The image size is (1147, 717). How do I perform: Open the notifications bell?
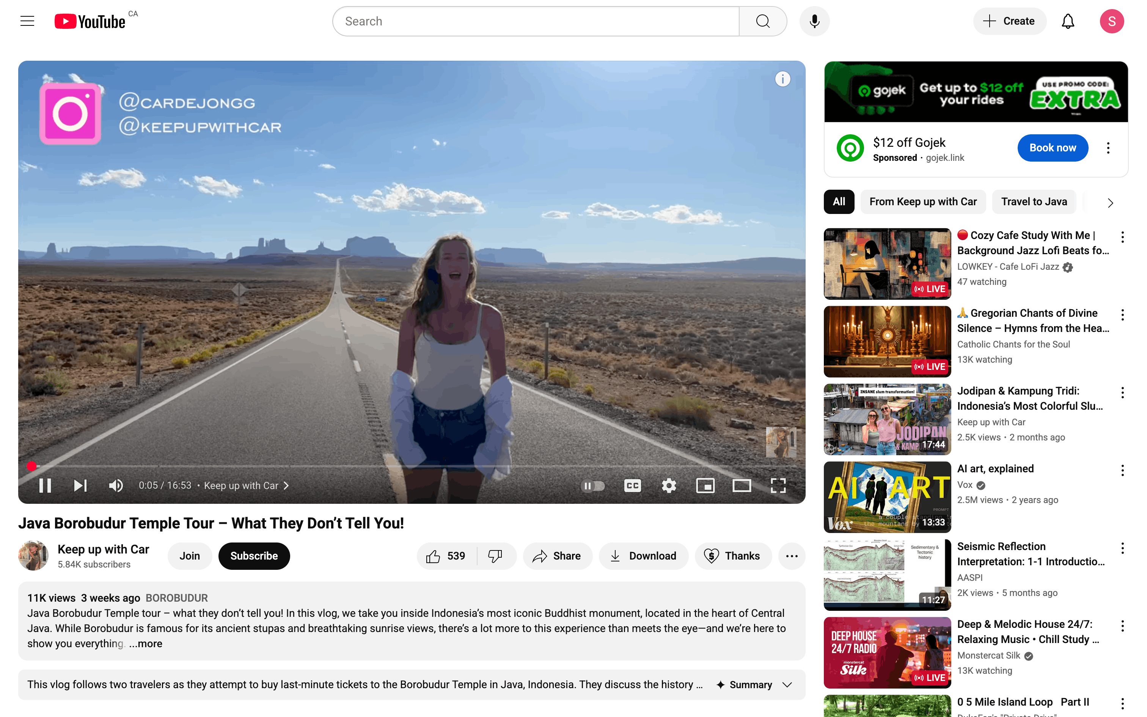point(1067,21)
